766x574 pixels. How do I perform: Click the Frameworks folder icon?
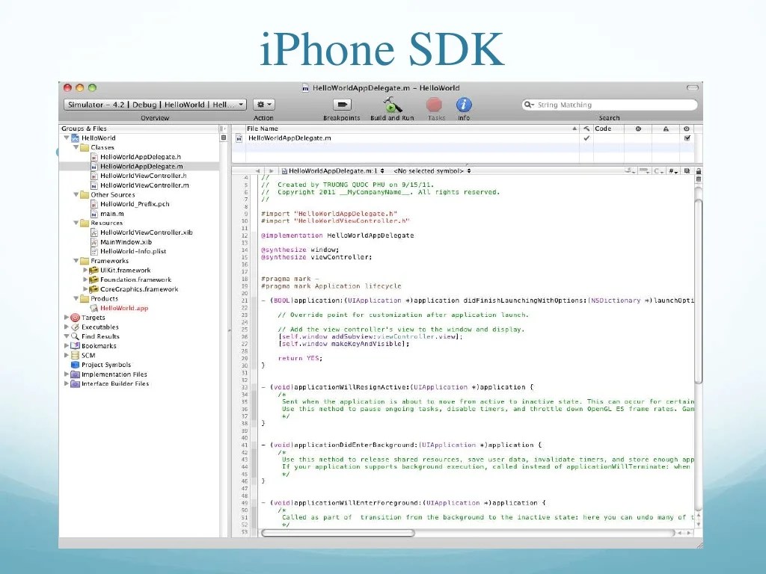(x=85, y=261)
